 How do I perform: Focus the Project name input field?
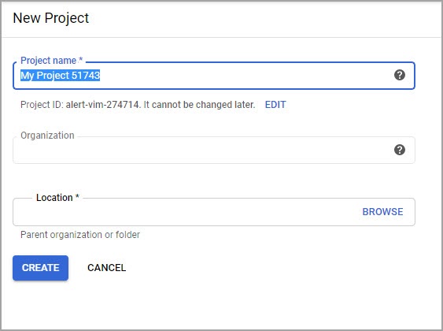click(x=214, y=76)
